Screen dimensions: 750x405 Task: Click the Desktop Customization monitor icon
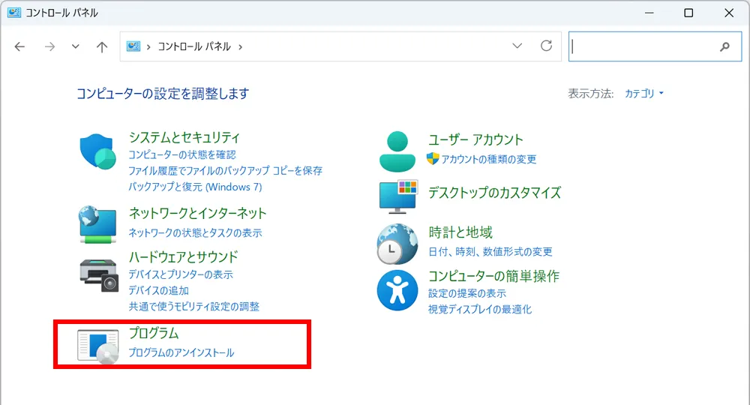[397, 196]
